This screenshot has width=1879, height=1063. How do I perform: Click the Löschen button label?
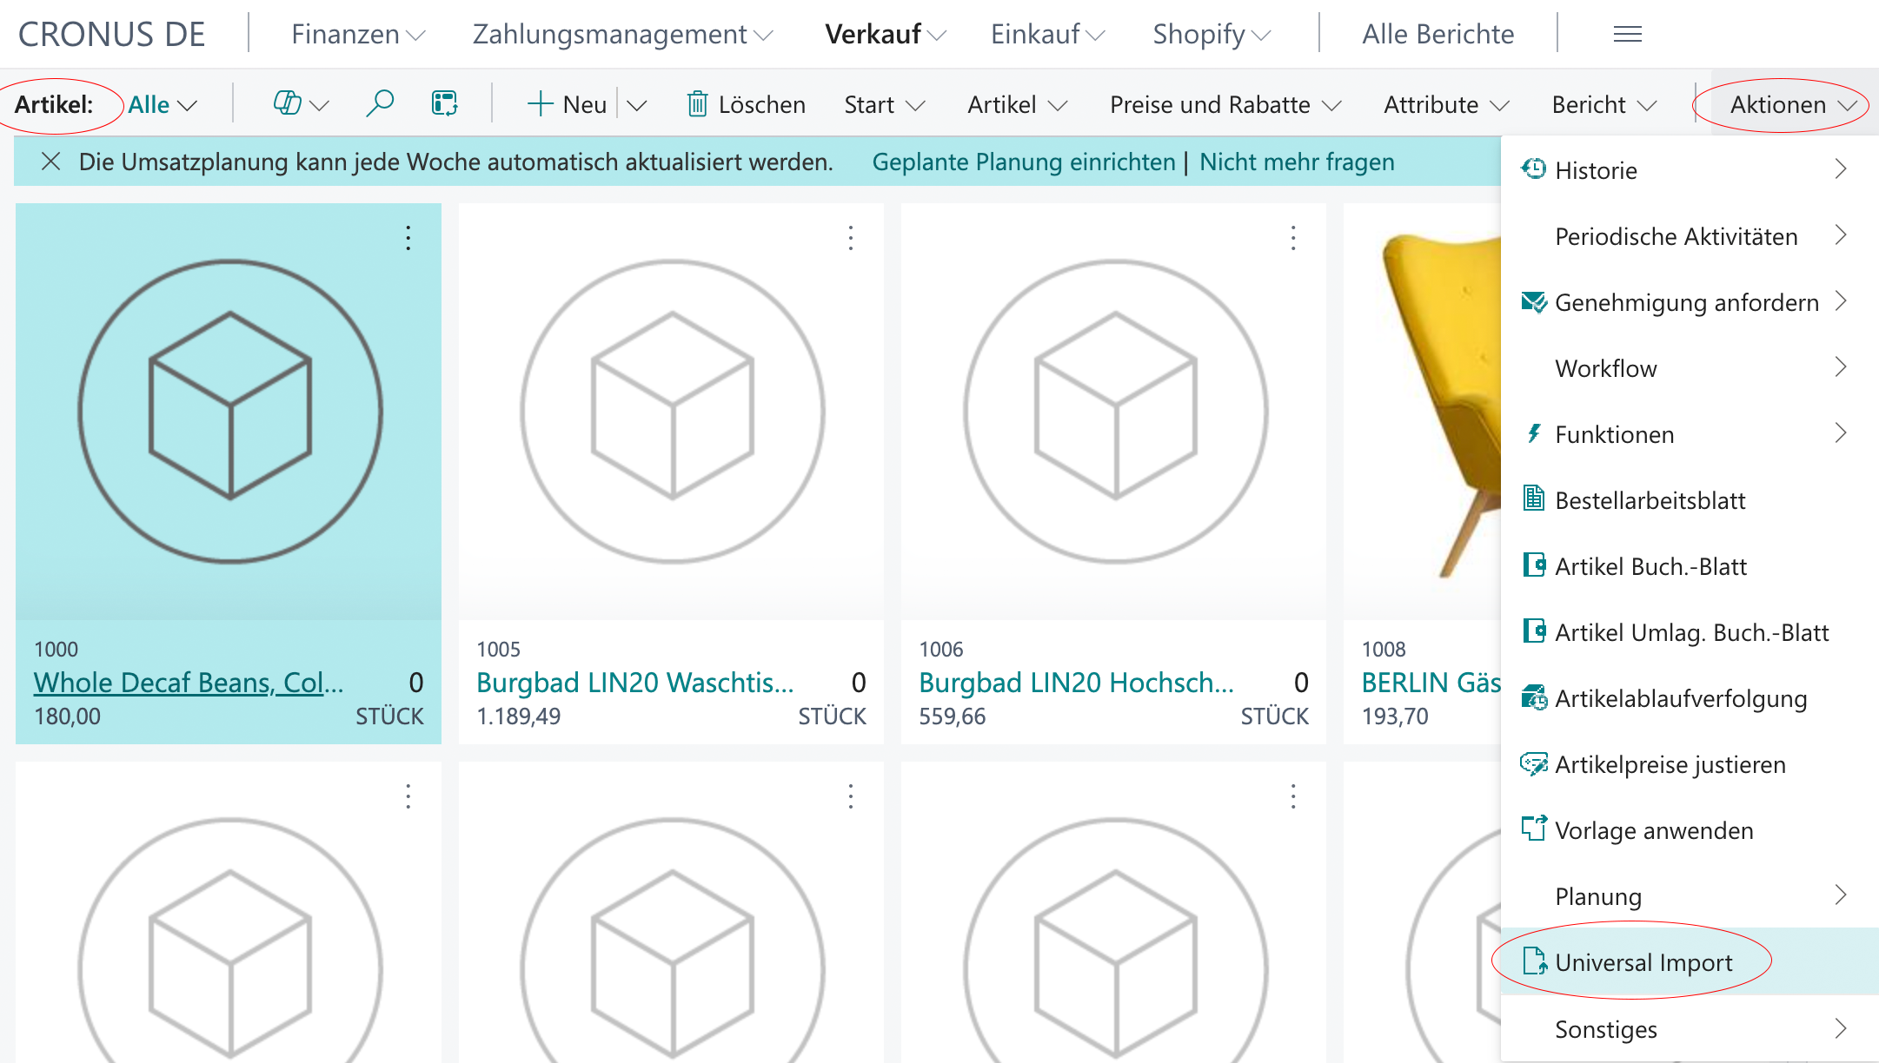(x=761, y=105)
